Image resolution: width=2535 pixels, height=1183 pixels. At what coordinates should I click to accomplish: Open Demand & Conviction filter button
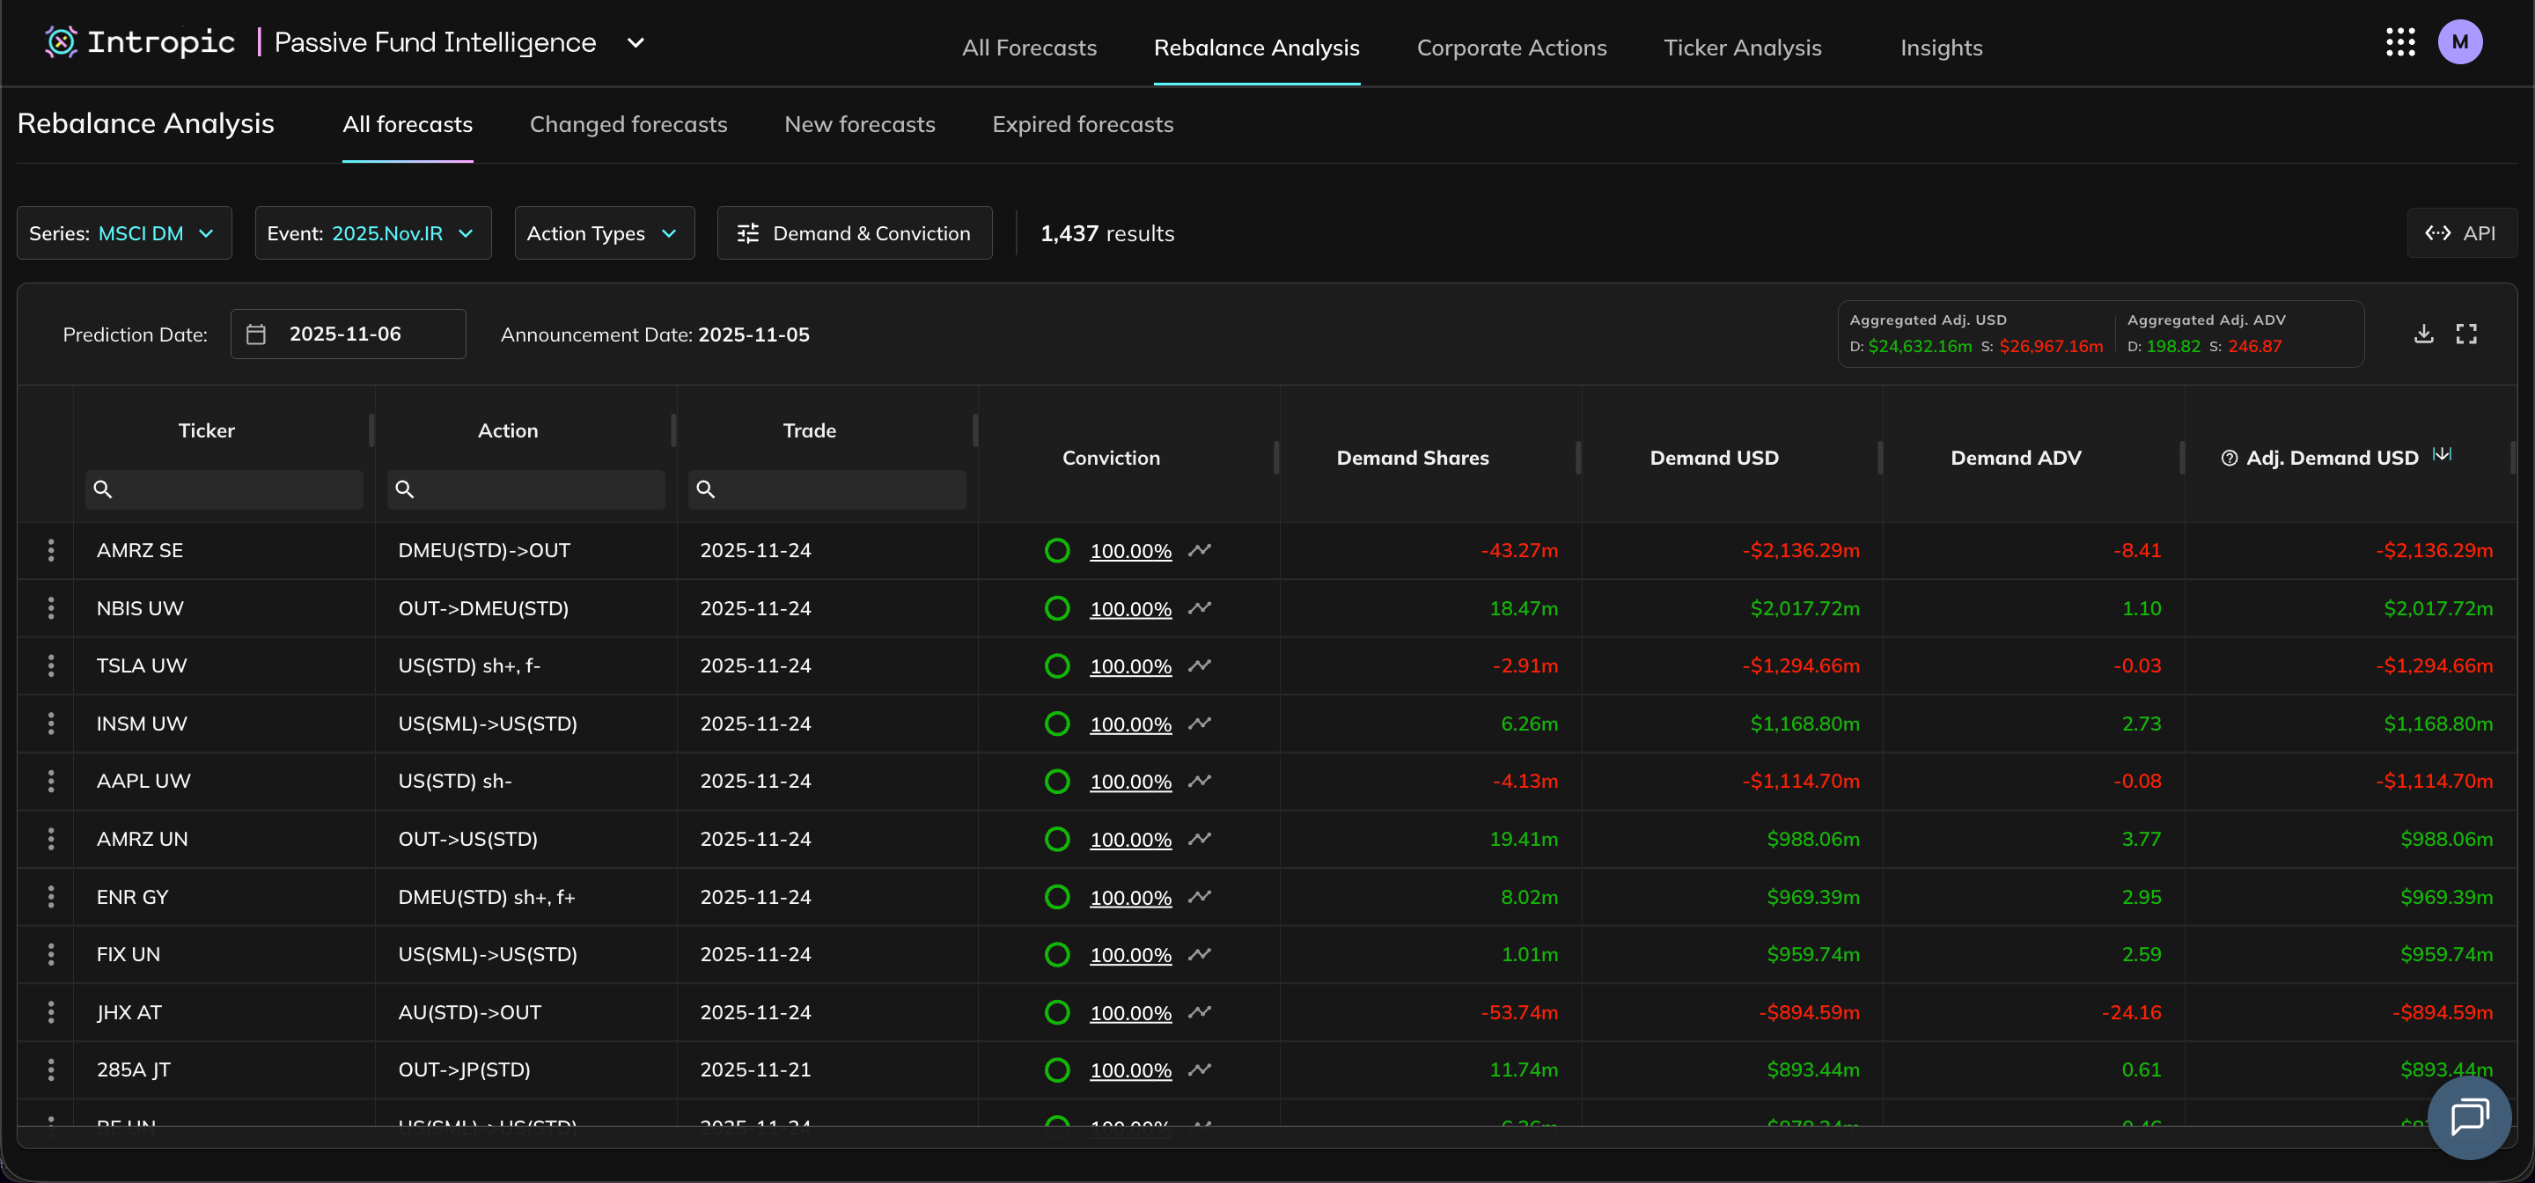[x=854, y=233]
